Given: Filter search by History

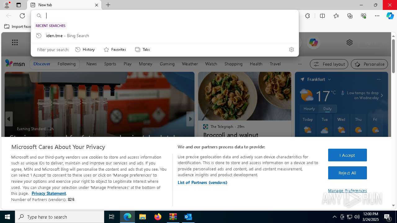Looking at the screenshot, I should point(85,50).
